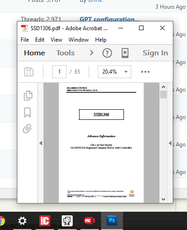
Task: Open the Help menu
Action: click(101, 40)
